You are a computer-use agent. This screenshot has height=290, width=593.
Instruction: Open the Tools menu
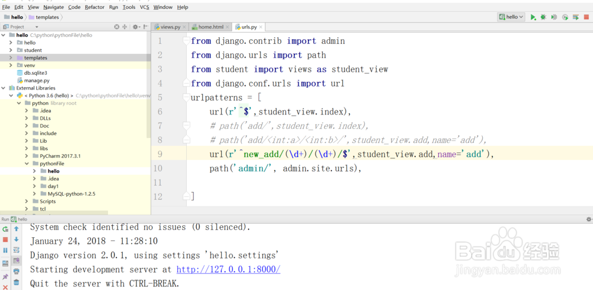(129, 7)
